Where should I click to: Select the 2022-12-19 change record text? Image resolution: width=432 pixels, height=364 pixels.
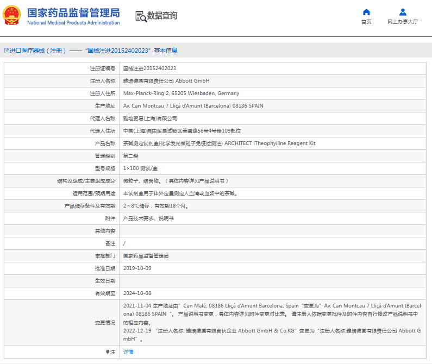point(272,335)
